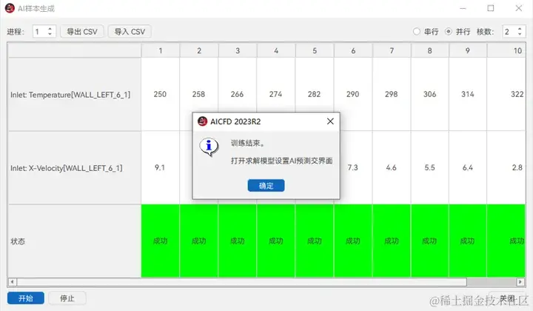
Task: Select column header 5
Action: coord(315,50)
